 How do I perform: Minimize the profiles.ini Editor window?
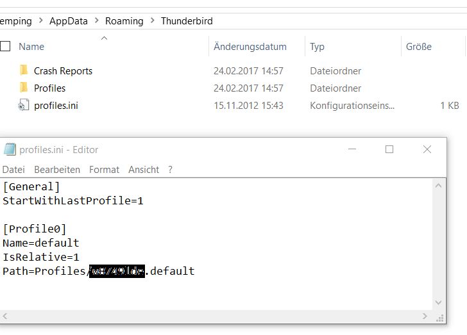[352, 149]
